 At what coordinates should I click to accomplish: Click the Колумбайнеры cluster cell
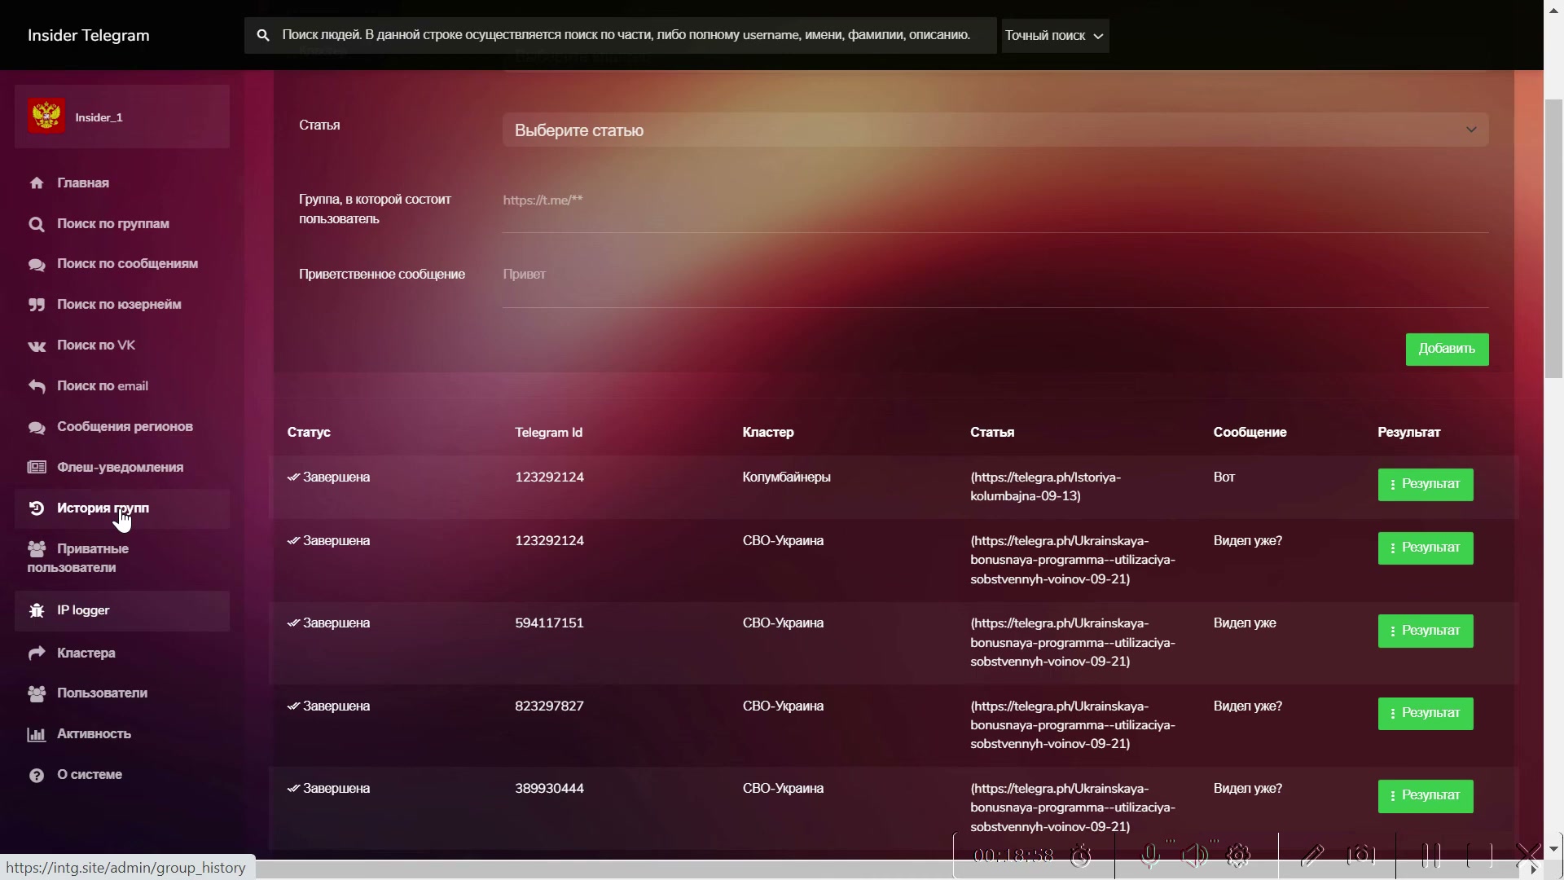(787, 477)
